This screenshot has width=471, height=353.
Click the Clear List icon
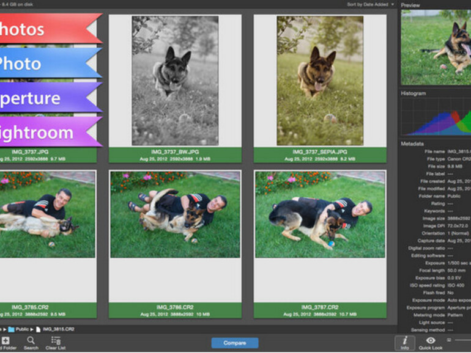(x=56, y=340)
